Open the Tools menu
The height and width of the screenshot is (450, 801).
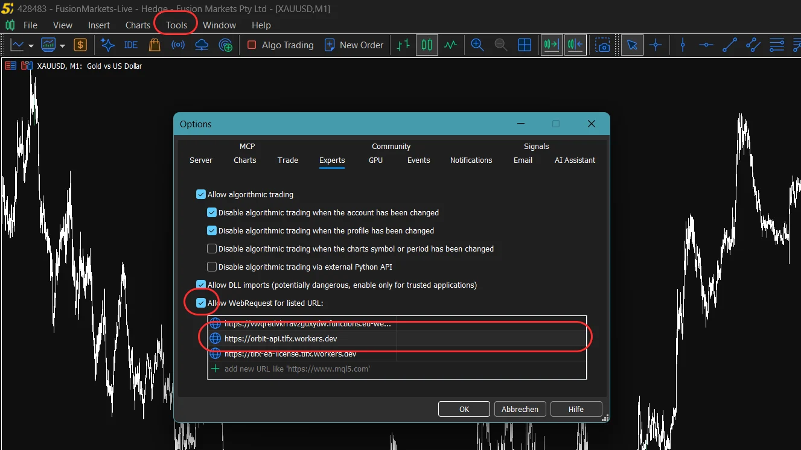pos(176,25)
